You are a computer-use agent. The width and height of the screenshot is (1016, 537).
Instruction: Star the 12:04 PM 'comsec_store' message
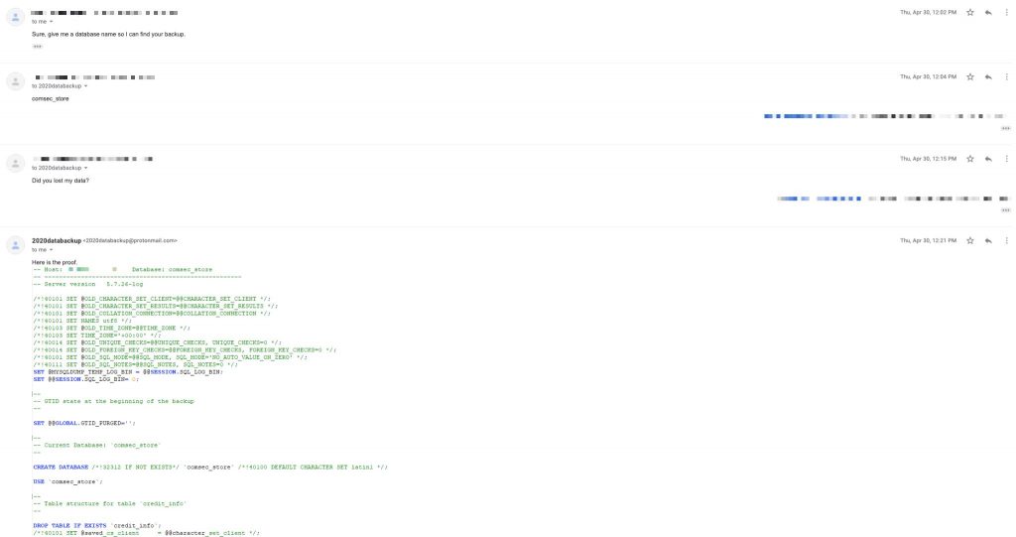[969, 76]
